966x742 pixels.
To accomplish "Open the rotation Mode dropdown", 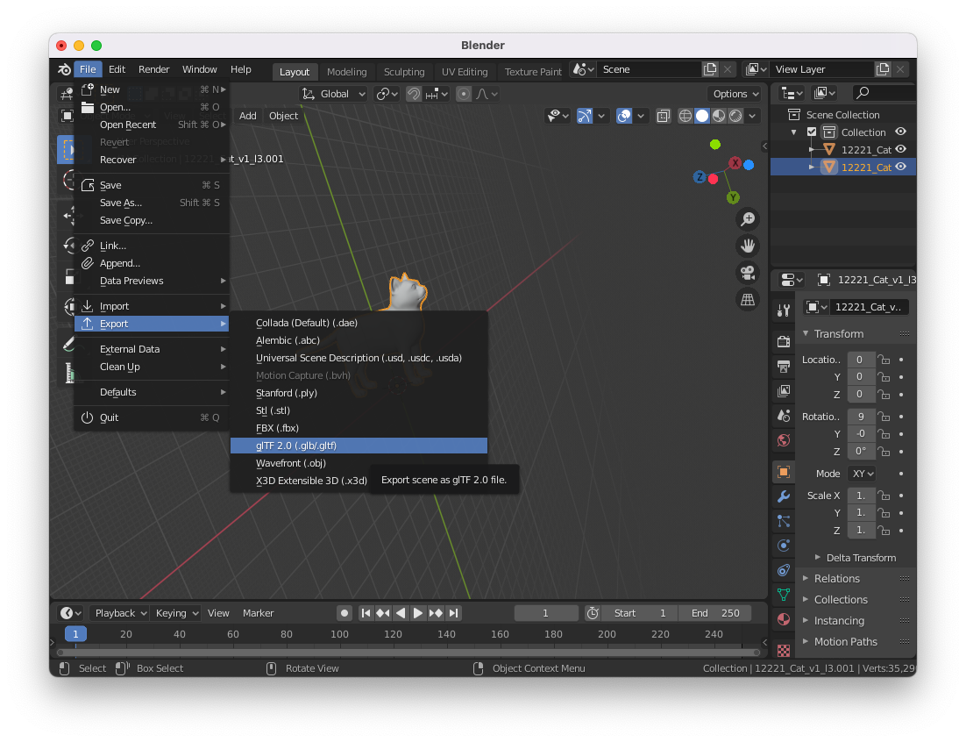I will click(863, 474).
